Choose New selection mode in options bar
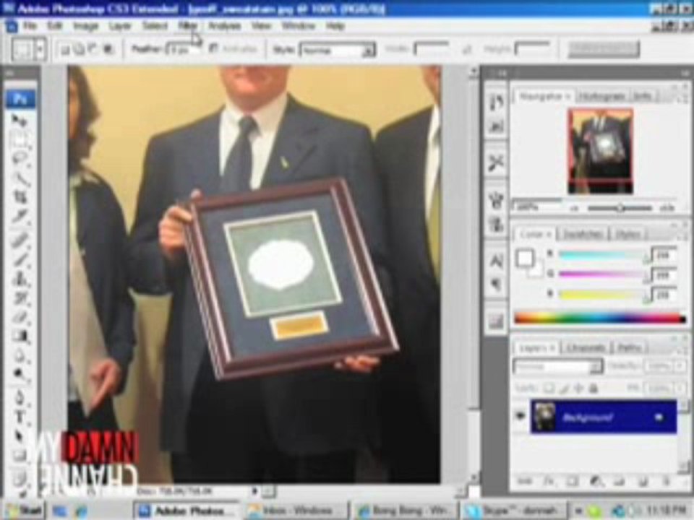Image resolution: width=694 pixels, height=520 pixels. pyautogui.click(x=65, y=50)
